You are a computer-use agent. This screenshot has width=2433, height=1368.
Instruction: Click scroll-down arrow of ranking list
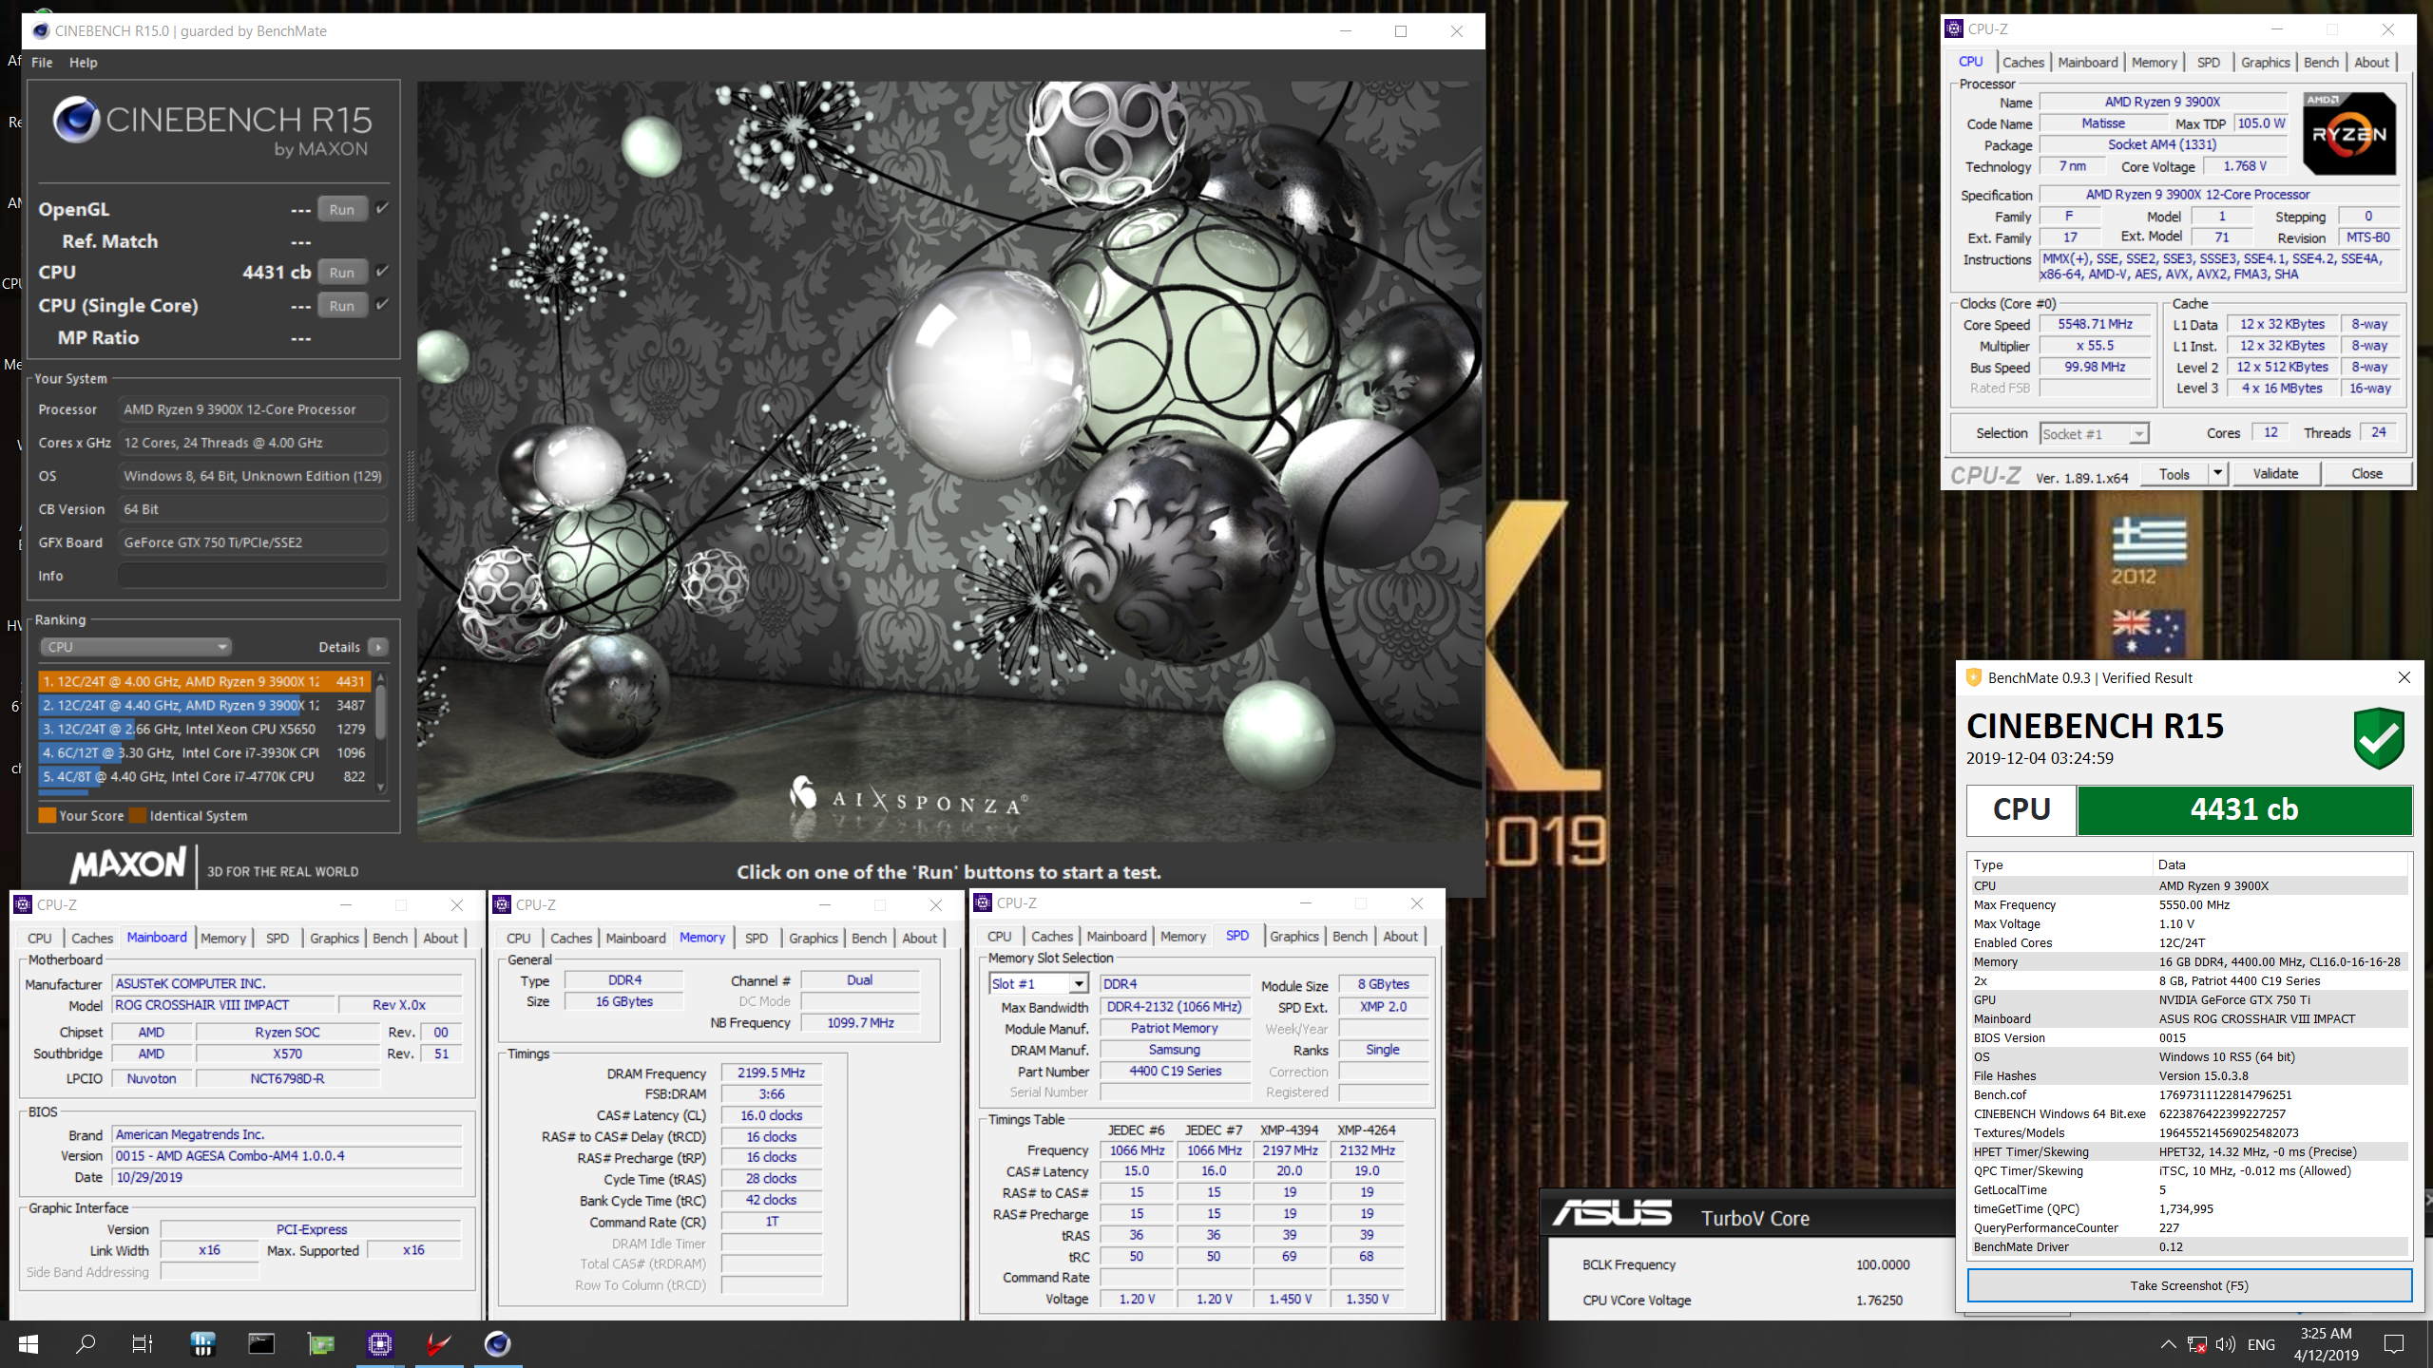pyautogui.click(x=381, y=787)
